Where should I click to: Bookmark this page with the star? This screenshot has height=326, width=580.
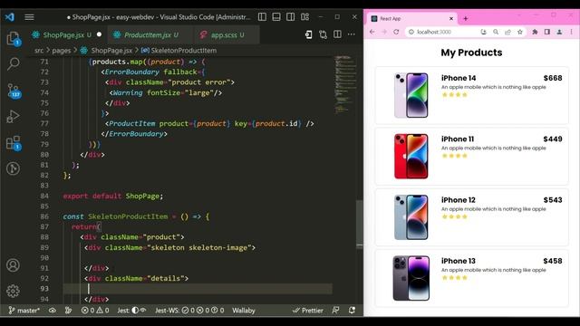(x=520, y=33)
